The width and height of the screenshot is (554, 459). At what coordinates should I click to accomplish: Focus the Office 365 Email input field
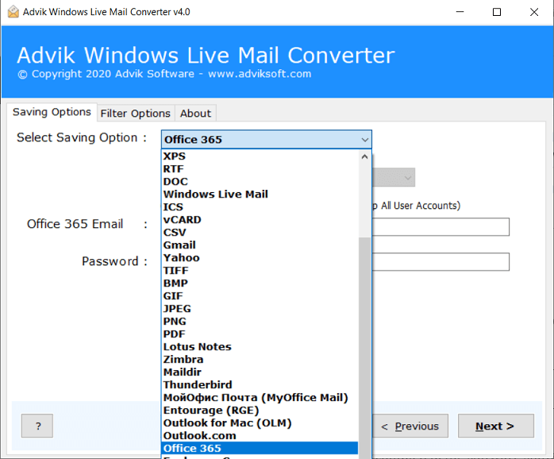click(441, 227)
